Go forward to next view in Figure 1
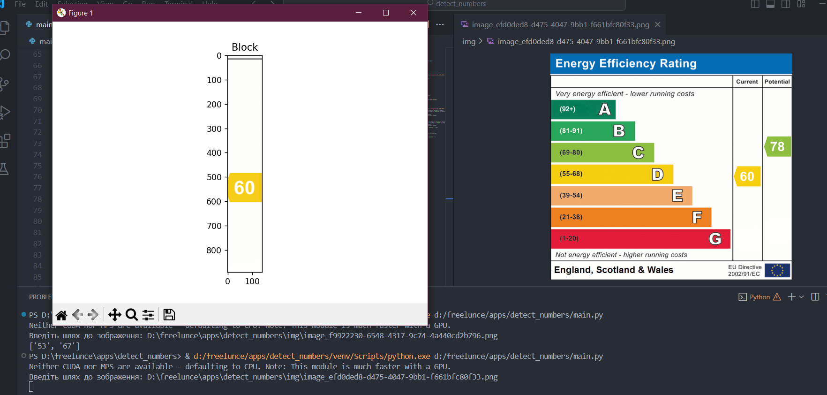This screenshot has width=827, height=395. 93,315
